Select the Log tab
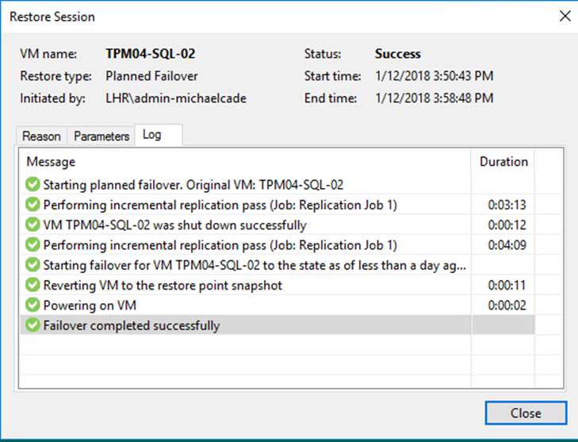 159,135
